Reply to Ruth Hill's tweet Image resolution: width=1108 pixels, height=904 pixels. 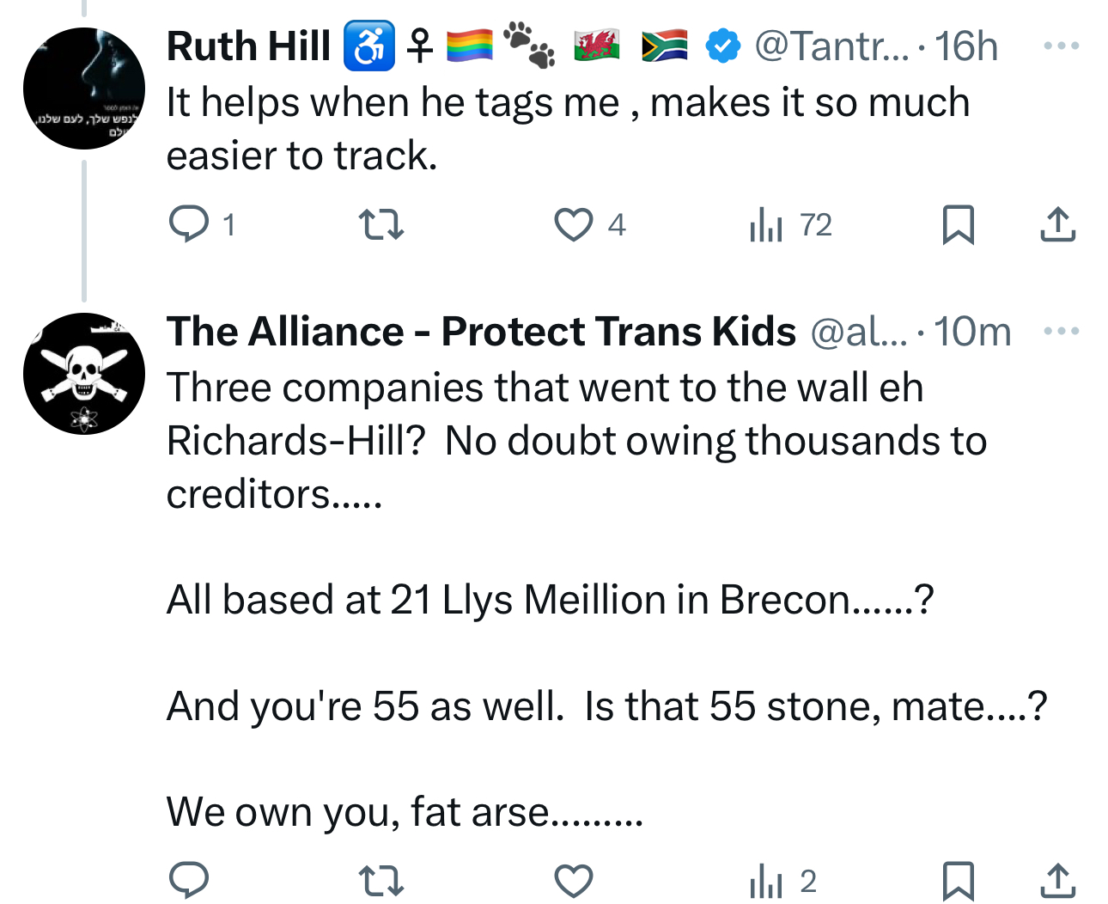click(189, 225)
